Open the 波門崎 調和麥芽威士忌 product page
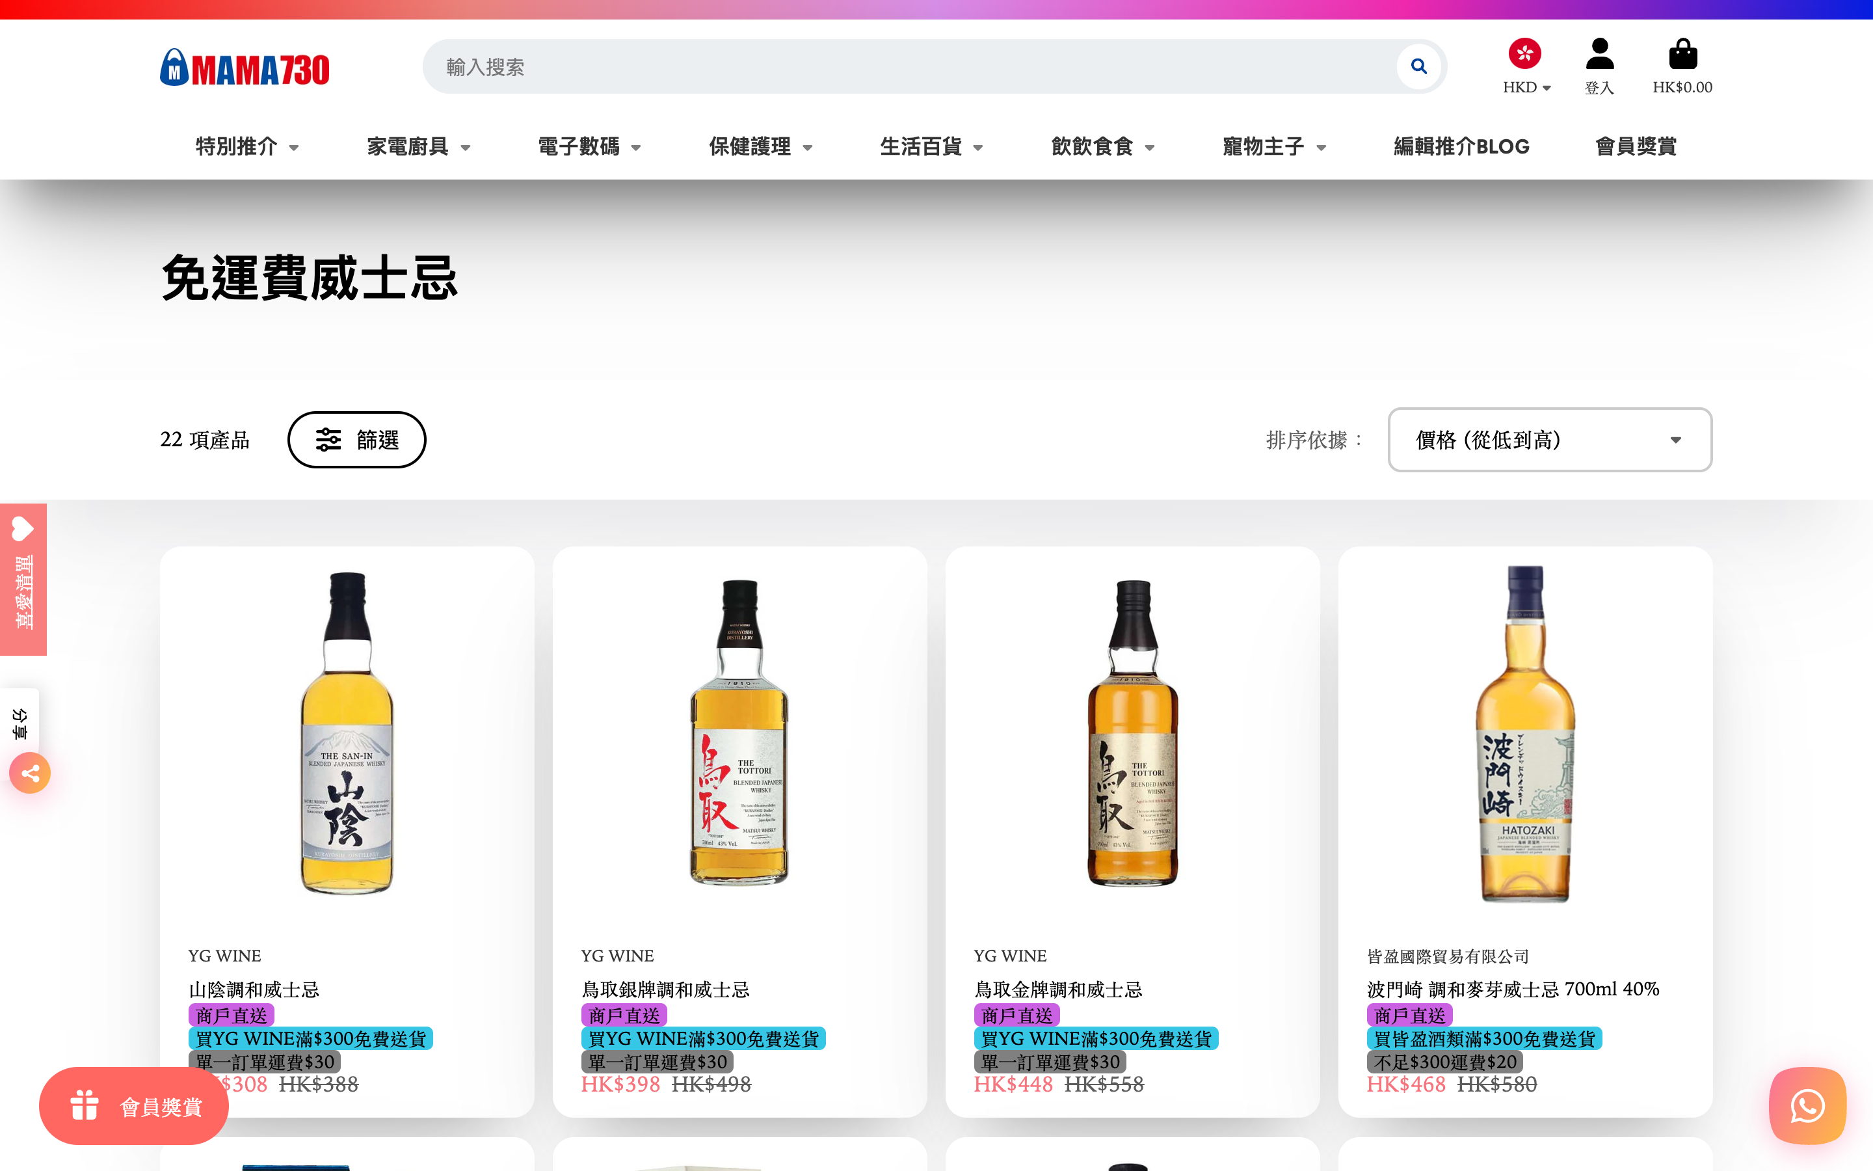The image size is (1873, 1171). click(x=1509, y=989)
